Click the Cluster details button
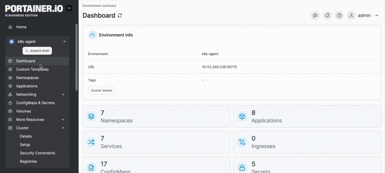Image resolution: width=385 pixels, height=173 pixels. tap(101, 90)
